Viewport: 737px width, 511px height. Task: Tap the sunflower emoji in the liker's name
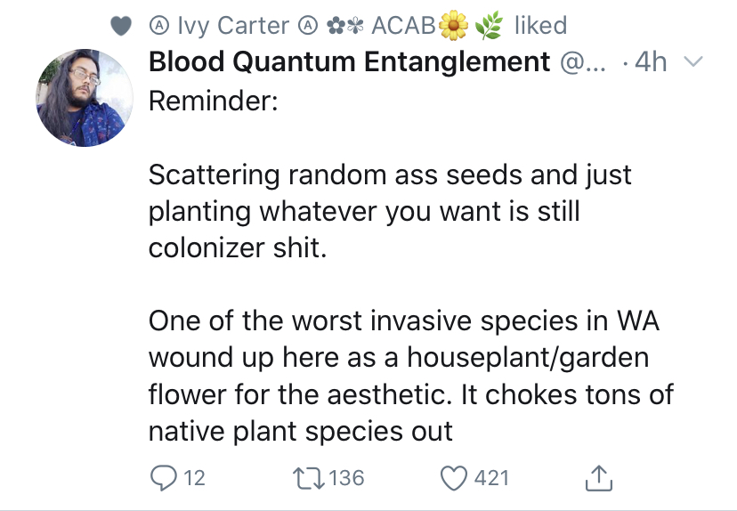click(454, 26)
